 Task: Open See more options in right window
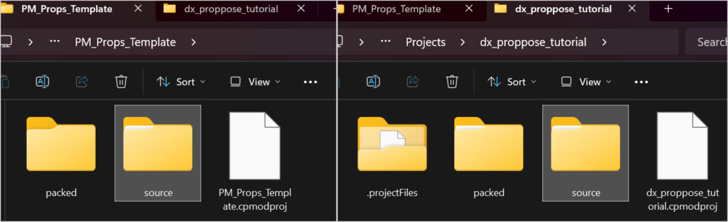[x=641, y=82]
